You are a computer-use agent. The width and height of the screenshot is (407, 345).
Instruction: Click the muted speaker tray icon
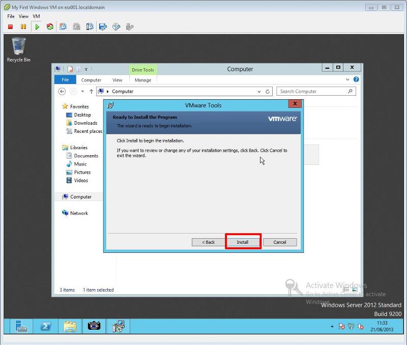click(360, 326)
